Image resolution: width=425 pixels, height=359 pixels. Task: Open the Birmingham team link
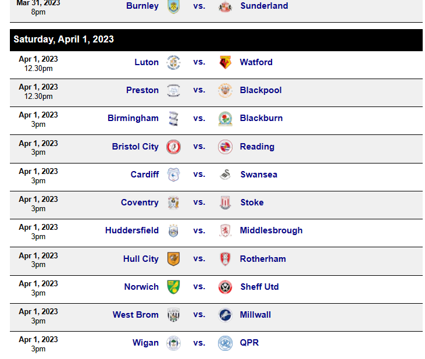coord(133,118)
